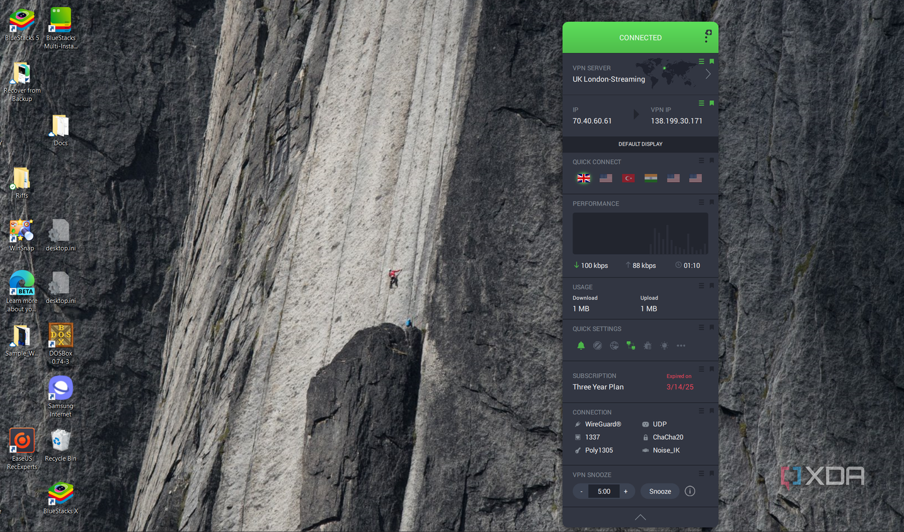Toggle LAN access icon in Quick Settings

click(x=631, y=345)
